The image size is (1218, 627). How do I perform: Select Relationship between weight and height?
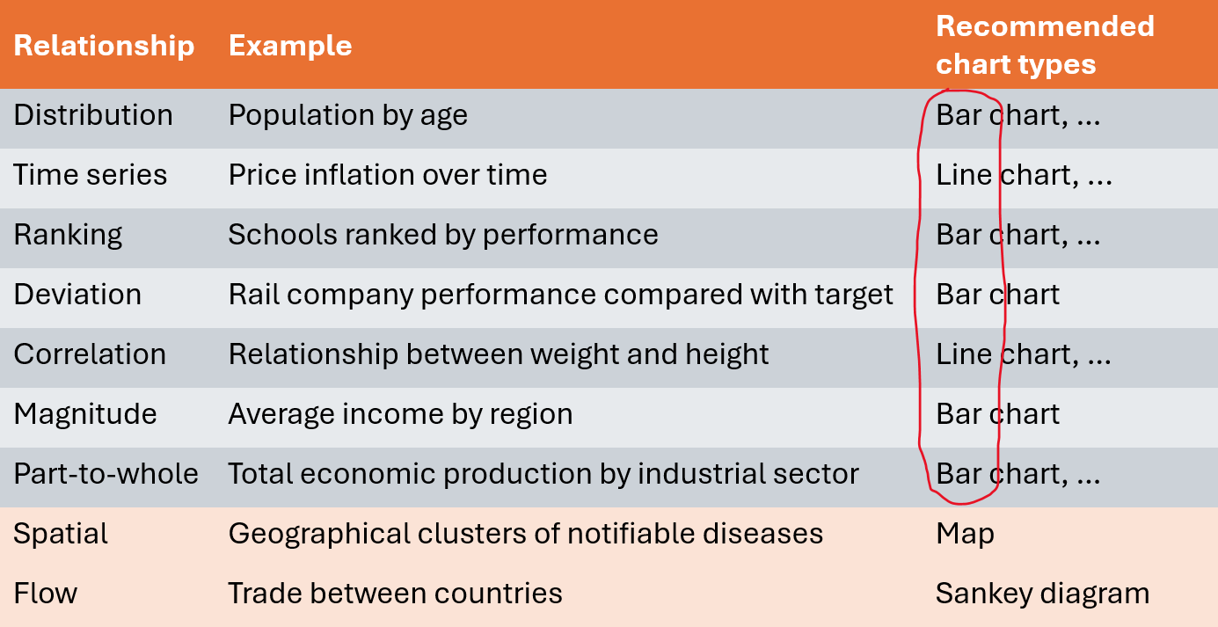(x=499, y=354)
